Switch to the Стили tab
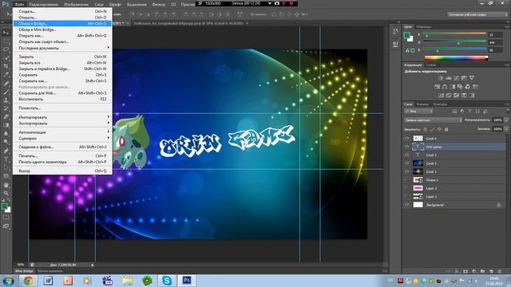This screenshot has height=287, width=511. 431,65
